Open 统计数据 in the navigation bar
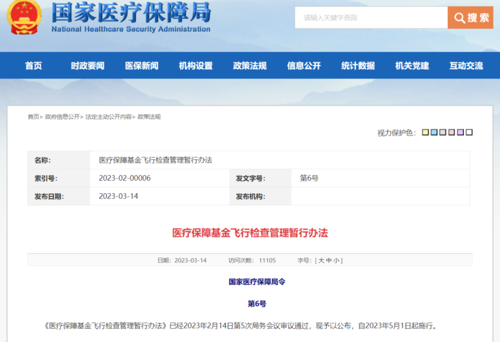500x342 pixels. pos(358,66)
